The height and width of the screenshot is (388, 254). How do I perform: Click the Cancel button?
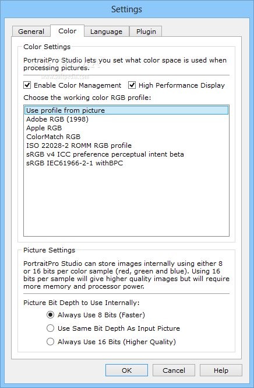(x=174, y=370)
